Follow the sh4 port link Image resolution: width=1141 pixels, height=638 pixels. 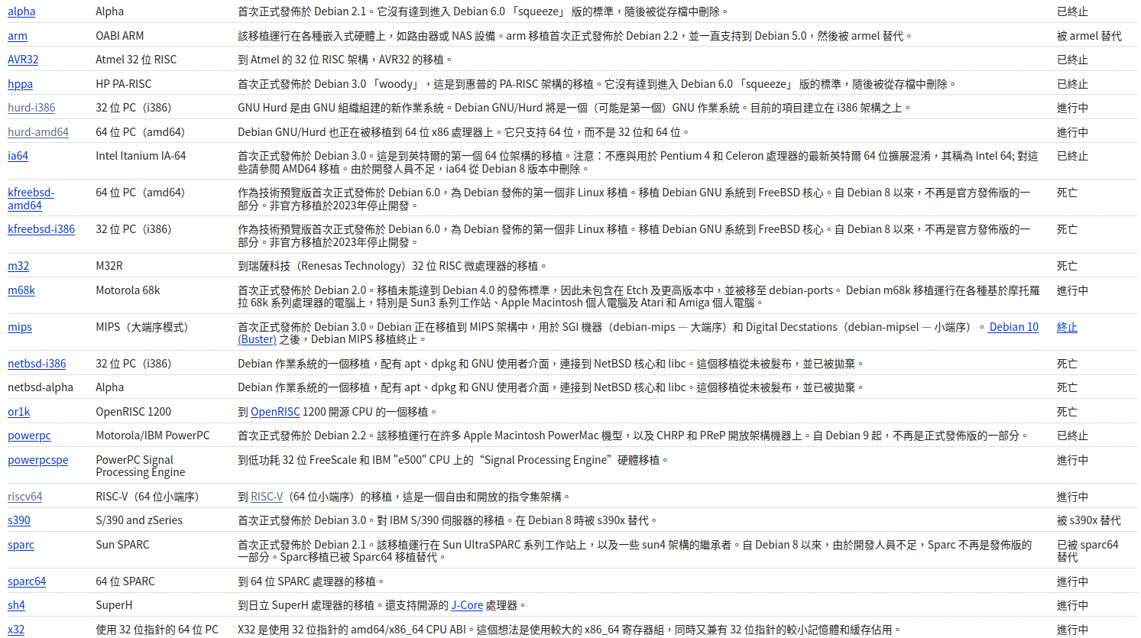click(x=17, y=605)
